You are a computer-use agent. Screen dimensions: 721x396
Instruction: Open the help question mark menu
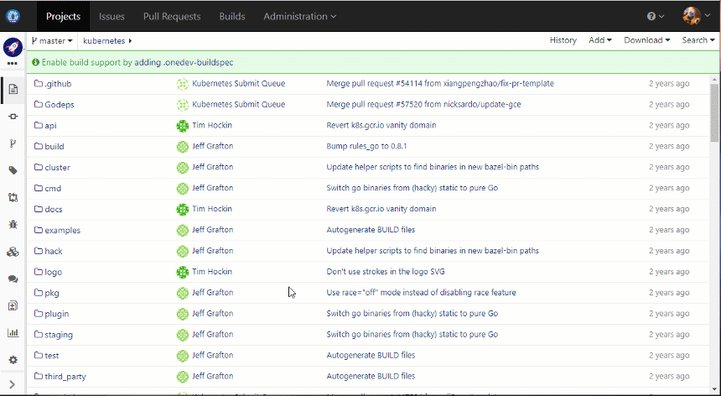click(x=656, y=17)
